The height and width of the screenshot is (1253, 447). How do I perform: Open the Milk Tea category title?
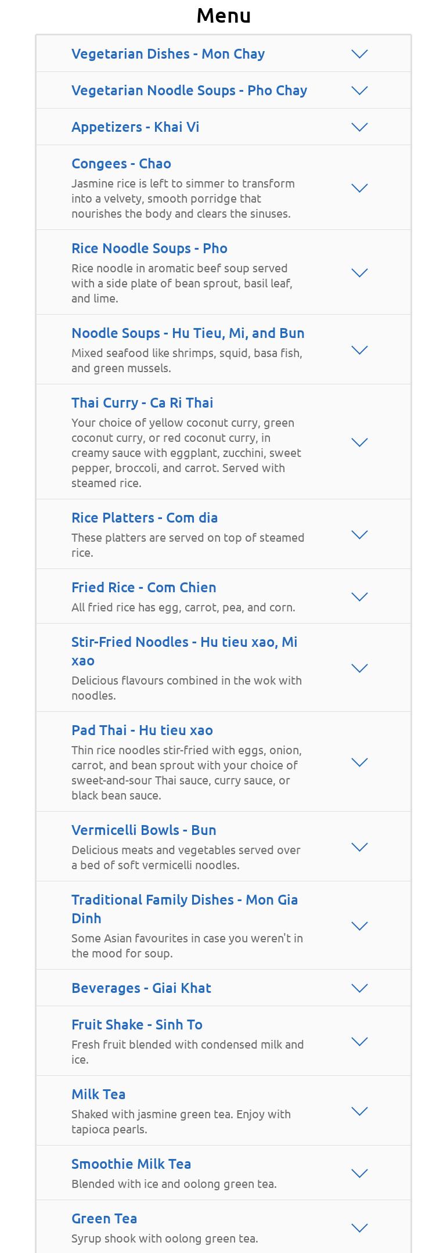pyautogui.click(x=99, y=1094)
